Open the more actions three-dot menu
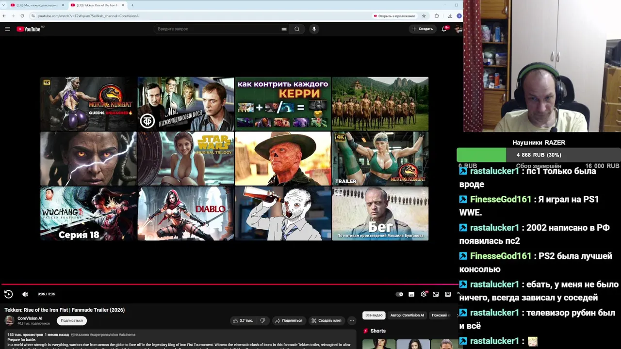621x349 pixels. [x=352, y=320]
